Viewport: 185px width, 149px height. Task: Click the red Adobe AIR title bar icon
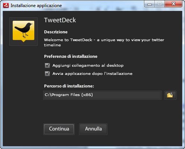(6, 6)
